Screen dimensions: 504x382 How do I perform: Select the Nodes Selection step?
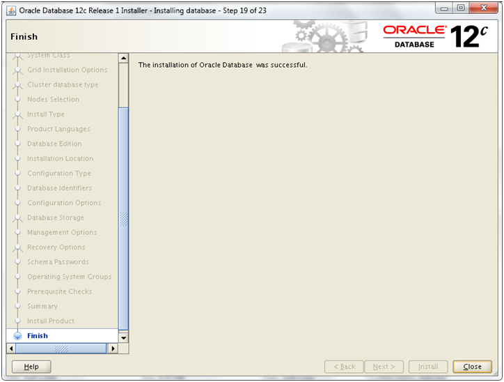click(53, 99)
